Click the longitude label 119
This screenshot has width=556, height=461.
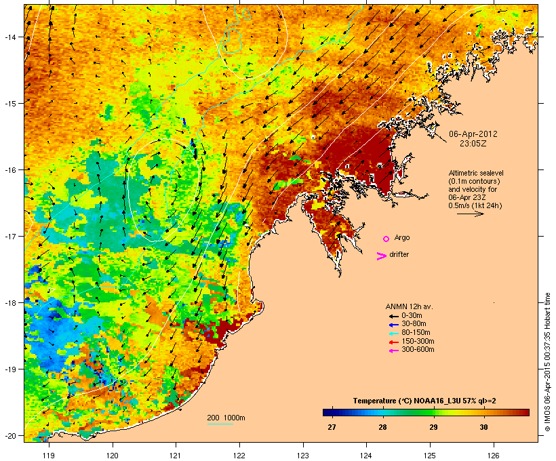coord(49,456)
